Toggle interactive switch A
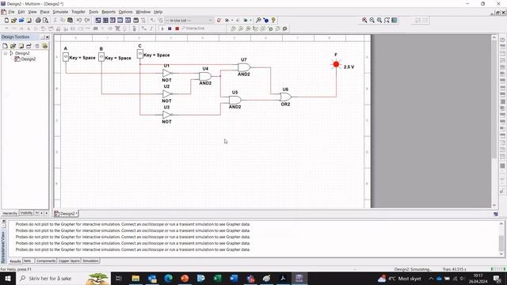This screenshot has height=285, width=507. pyautogui.click(x=66, y=57)
